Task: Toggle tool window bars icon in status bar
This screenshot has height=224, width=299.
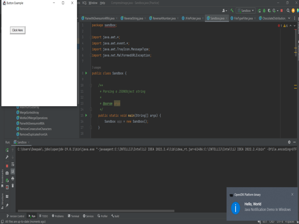Action: click(2, 222)
